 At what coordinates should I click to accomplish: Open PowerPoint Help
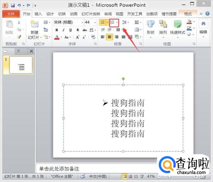pyautogui.click(x=207, y=13)
